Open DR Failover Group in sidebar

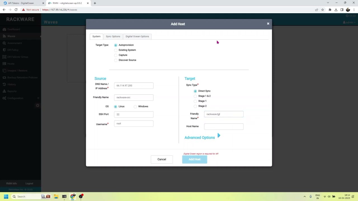click(x=18, y=57)
